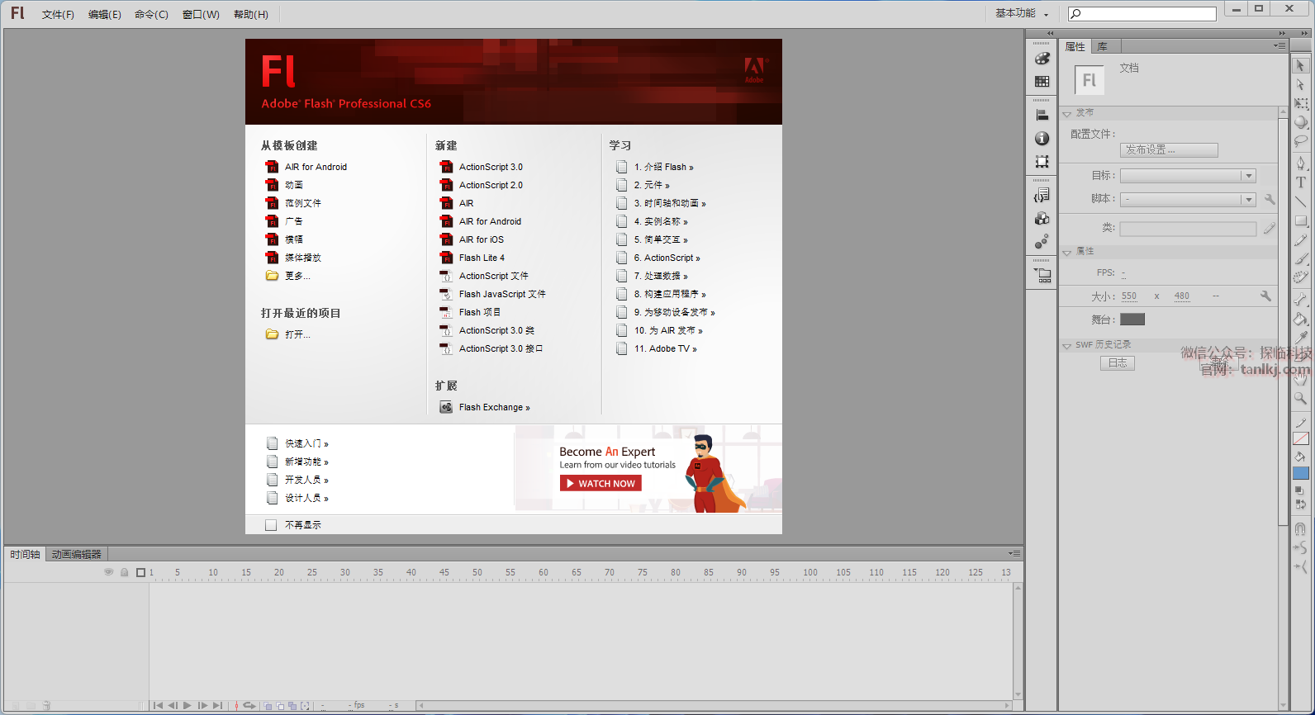Click the stroke color swatch
The width and height of the screenshot is (1315, 715).
click(x=1300, y=438)
